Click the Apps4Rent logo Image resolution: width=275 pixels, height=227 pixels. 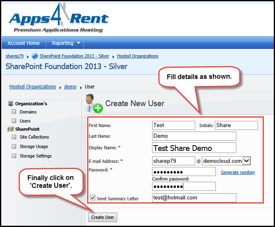click(59, 18)
